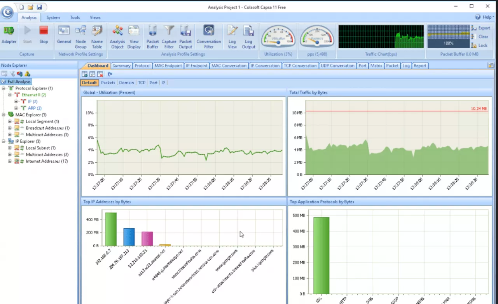Select the IP dashboard view
This screenshot has width=498, height=304.
click(163, 83)
